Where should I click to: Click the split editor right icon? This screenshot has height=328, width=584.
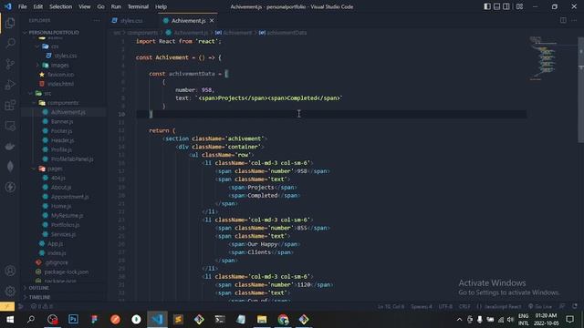(x=563, y=20)
